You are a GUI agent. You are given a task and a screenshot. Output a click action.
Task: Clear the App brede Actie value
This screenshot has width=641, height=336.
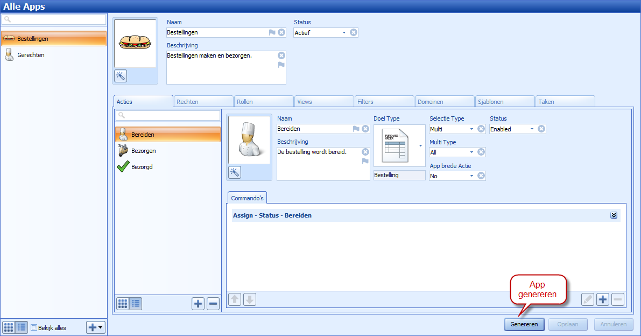pyautogui.click(x=481, y=176)
